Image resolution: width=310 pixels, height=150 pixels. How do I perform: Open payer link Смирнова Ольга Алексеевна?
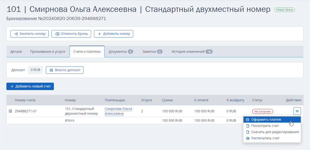(x=118, y=111)
